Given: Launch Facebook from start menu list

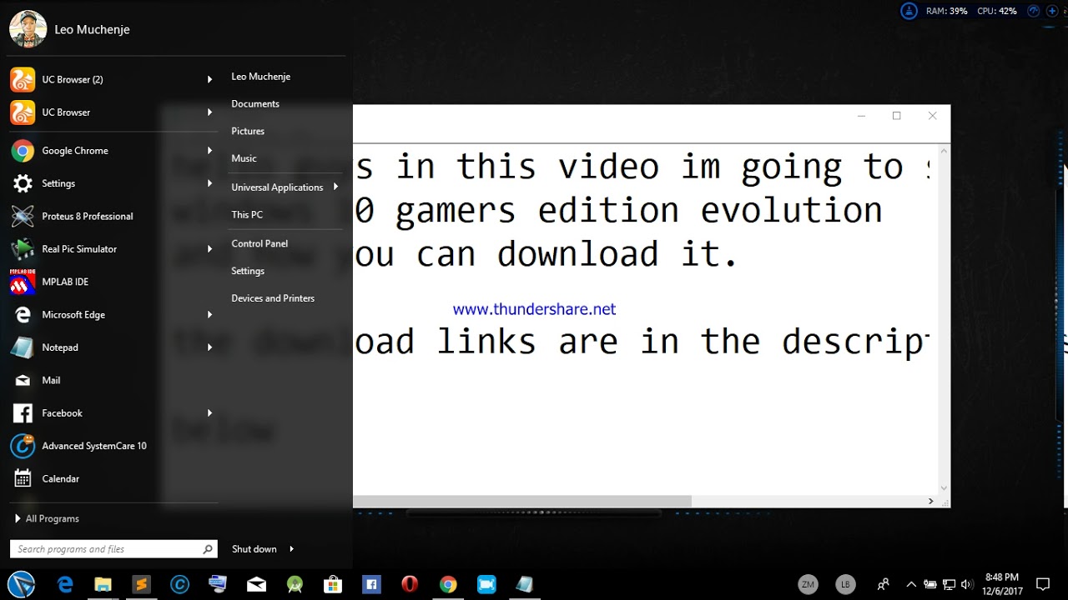Looking at the screenshot, I should pos(113,413).
